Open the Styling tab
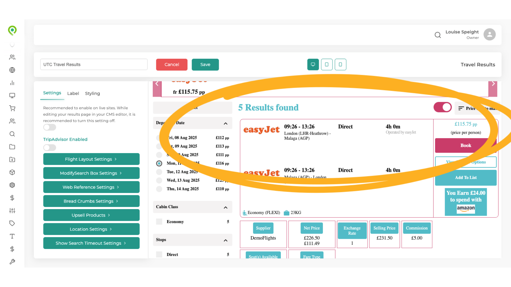 pos(92,93)
